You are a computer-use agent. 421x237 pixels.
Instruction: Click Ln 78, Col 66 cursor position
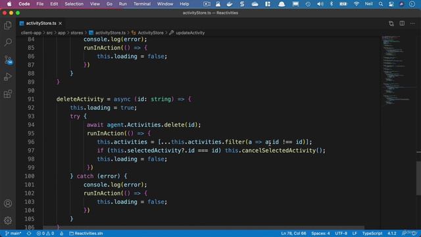(x=293, y=233)
